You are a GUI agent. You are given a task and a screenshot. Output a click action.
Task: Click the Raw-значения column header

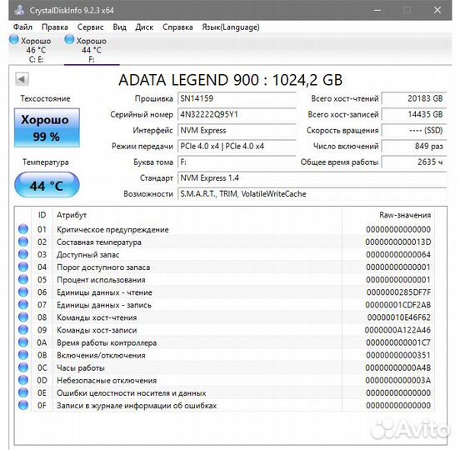pyautogui.click(x=388, y=215)
